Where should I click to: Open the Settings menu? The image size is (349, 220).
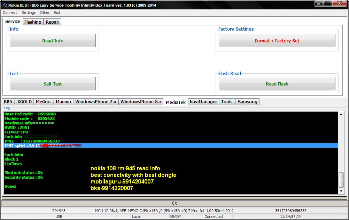[29, 13]
